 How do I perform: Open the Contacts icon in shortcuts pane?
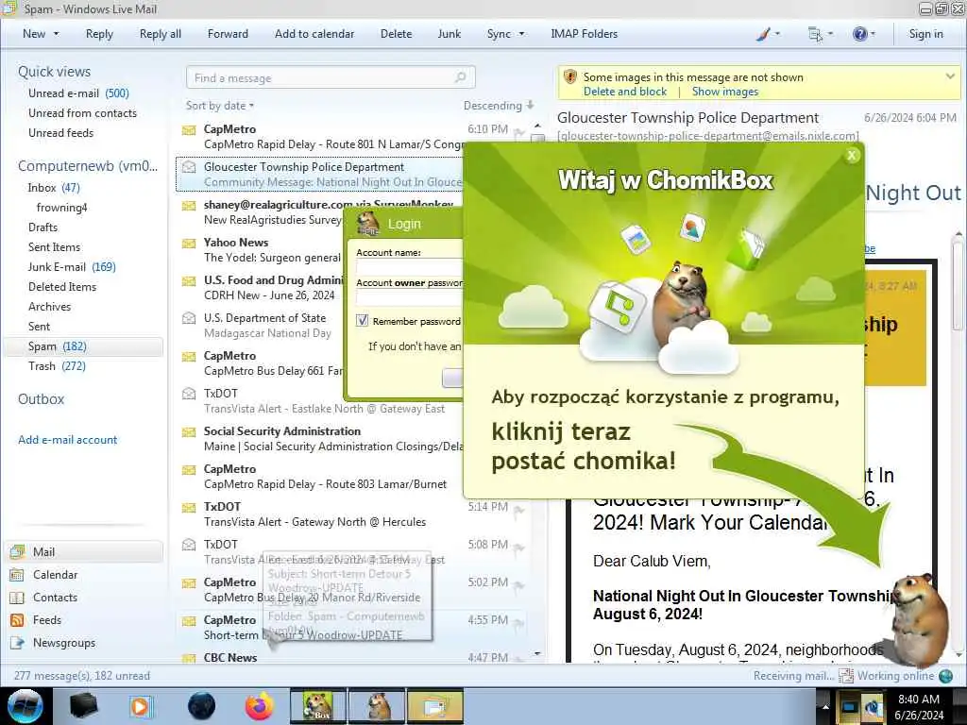(18, 598)
